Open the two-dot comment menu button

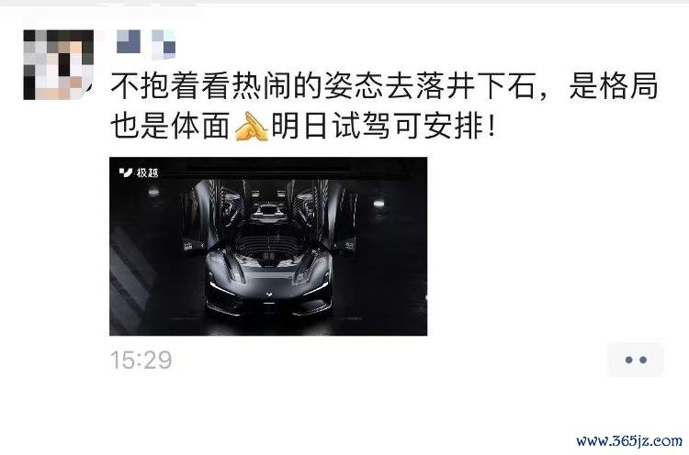[636, 360]
